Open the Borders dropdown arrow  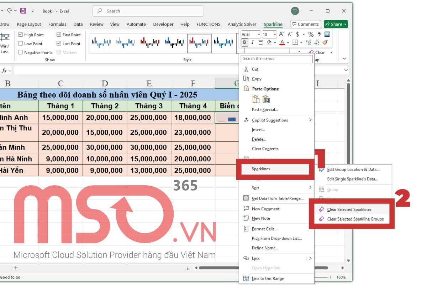pos(301,42)
